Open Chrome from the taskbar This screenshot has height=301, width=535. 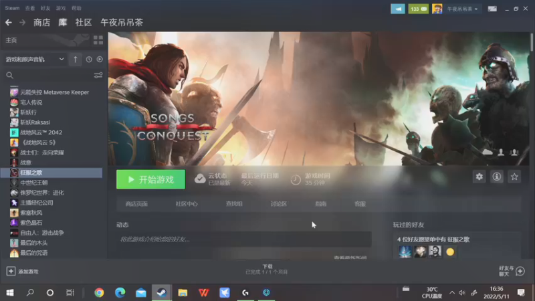tap(99, 292)
